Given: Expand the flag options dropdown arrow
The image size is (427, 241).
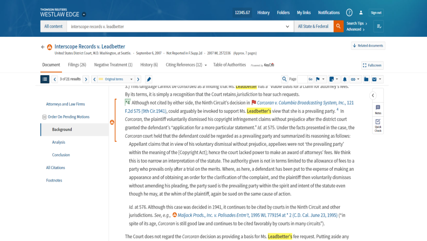Looking at the screenshot, I should pyautogui.click(x=323, y=79).
